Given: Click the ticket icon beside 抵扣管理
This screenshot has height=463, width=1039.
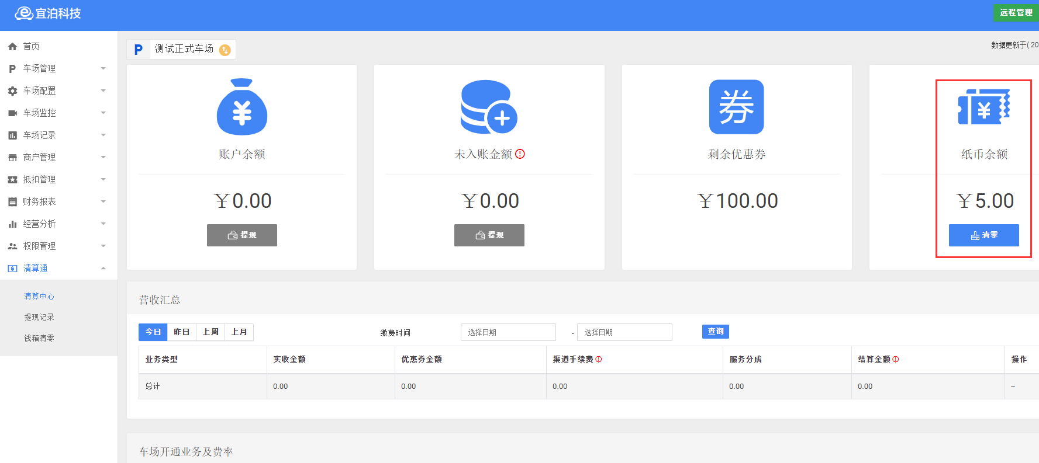Looking at the screenshot, I should coord(12,180).
